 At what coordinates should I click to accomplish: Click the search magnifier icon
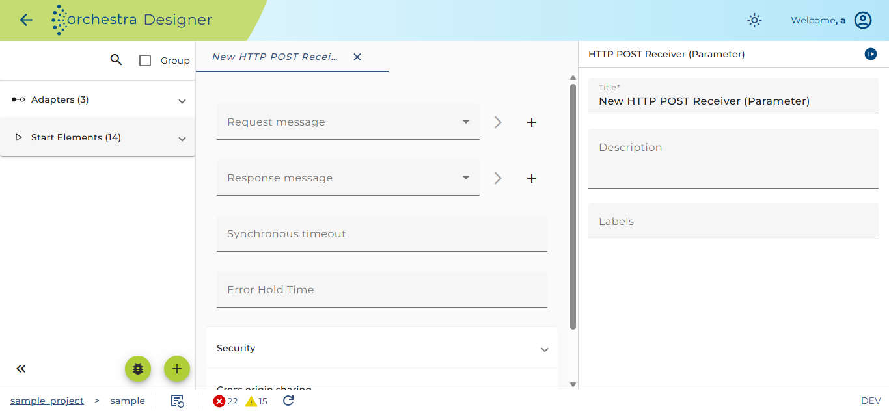click(116, 60)
